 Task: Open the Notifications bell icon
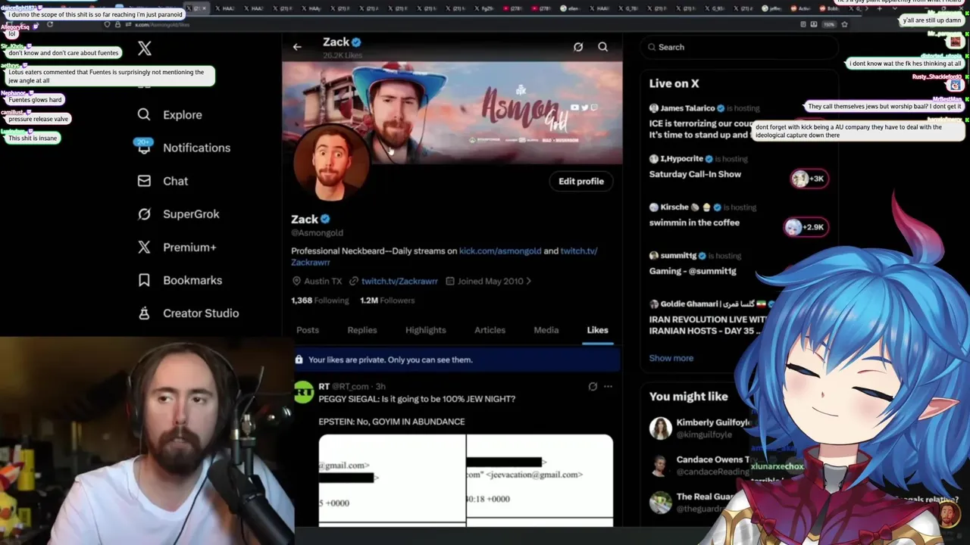coord(144,148)
